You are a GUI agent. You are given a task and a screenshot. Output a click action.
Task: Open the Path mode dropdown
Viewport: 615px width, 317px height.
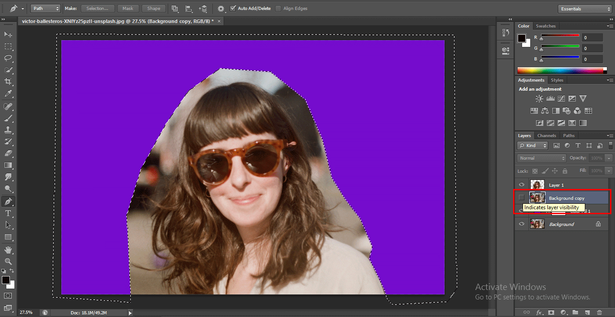(x=46, y=9)
